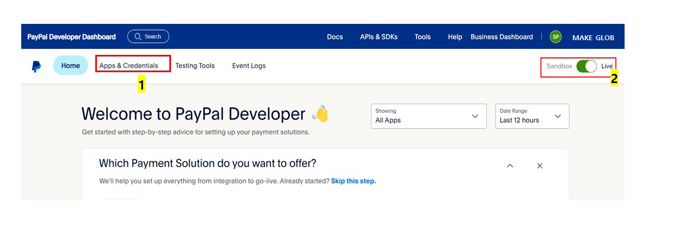Dismiss the payment solution card

click(540, 166)
